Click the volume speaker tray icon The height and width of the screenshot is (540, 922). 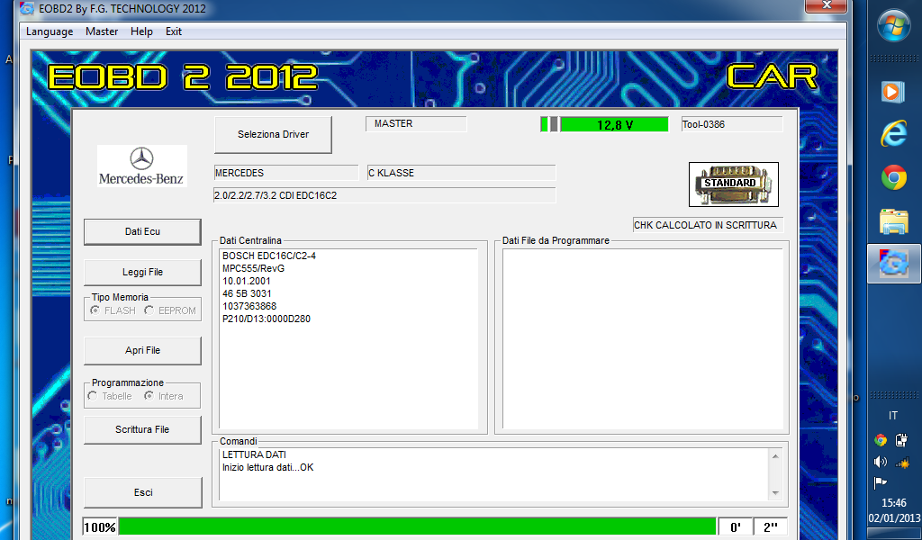(881, 462)
